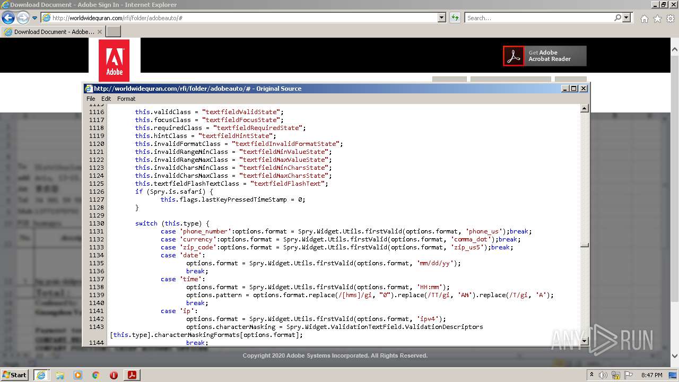
Task: Open Opera taskbar icon
Action: pos(114,375)
